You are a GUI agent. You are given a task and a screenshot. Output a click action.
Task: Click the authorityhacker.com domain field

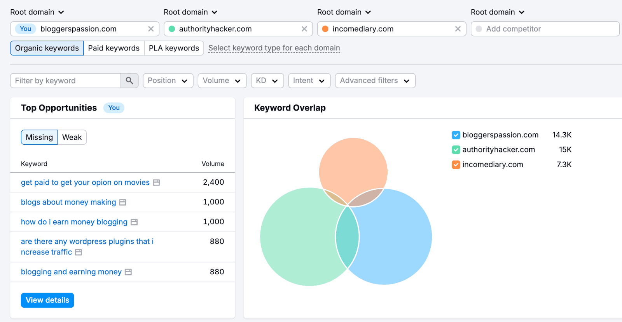[238, 29]
